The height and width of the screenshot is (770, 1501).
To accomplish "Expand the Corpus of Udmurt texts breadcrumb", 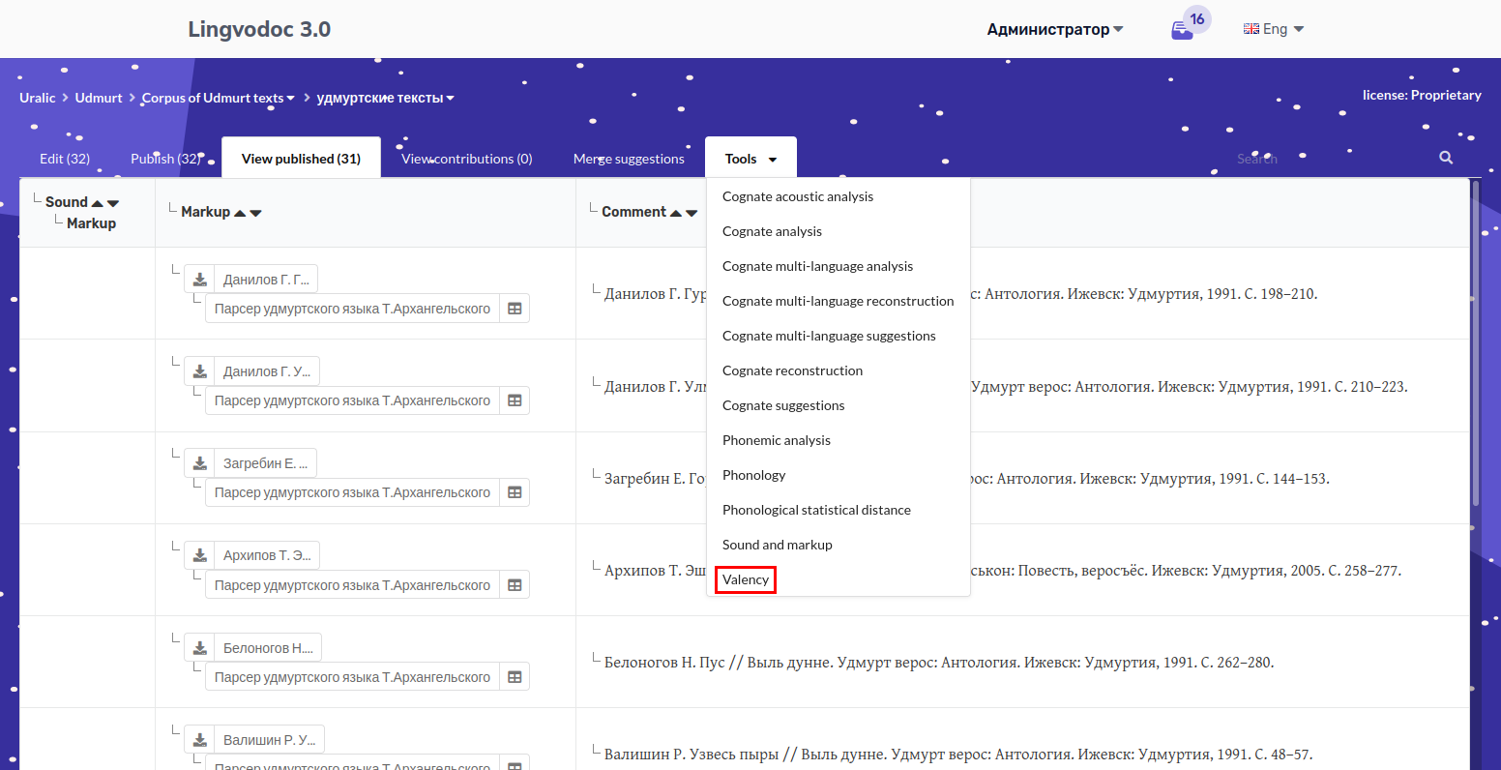I will click(x=219, y=98).
